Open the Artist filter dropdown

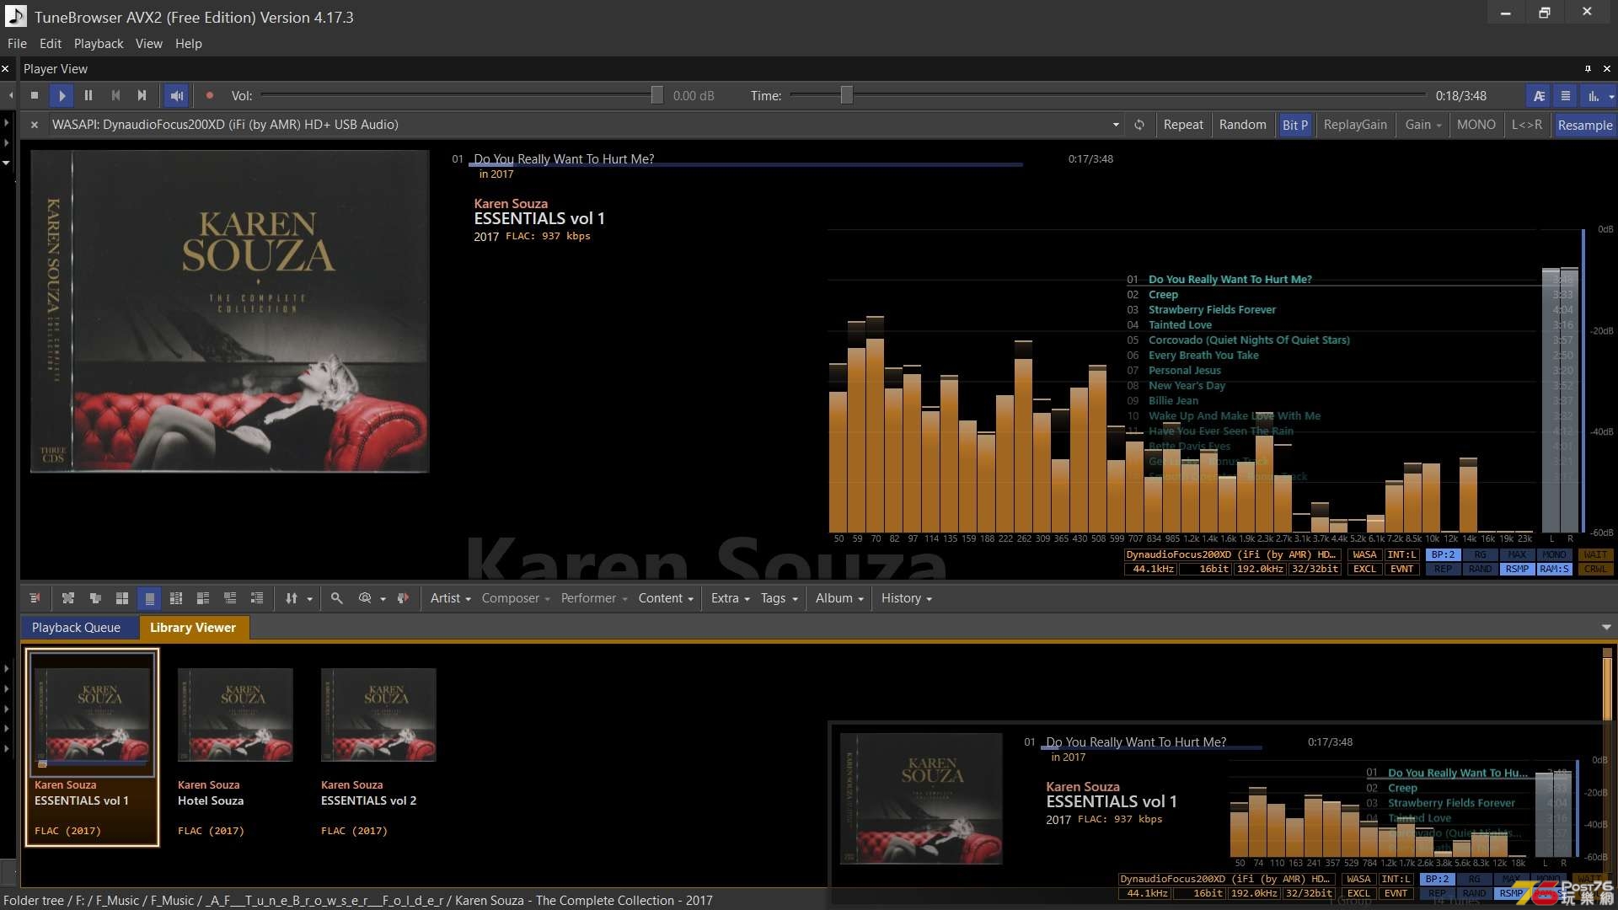click(x=450, y=598)
